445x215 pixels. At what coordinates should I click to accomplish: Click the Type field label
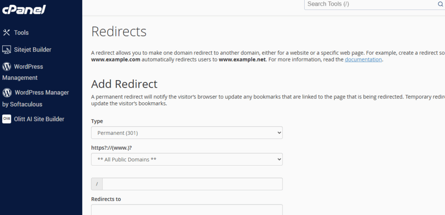[x=97, y=121]
